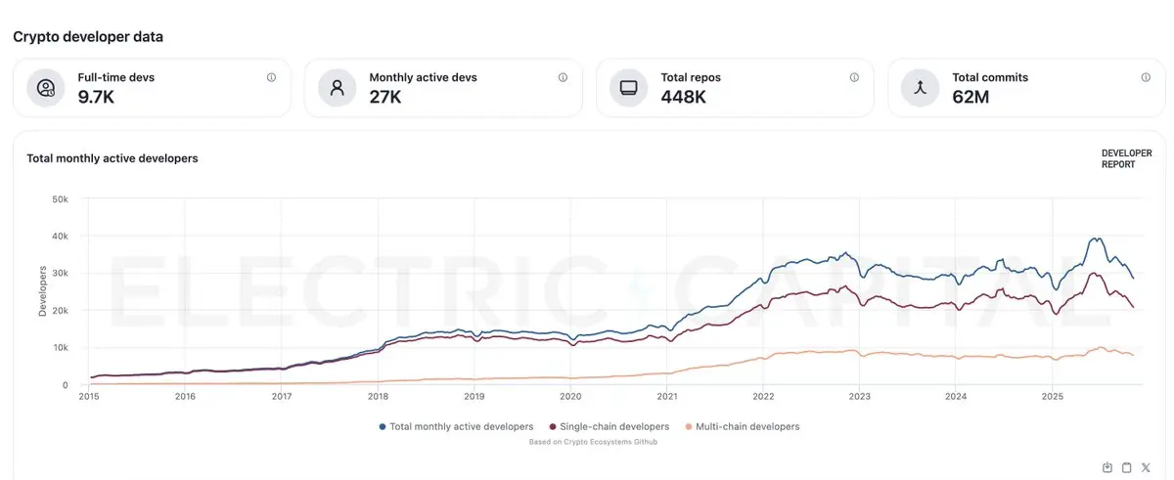Image resolution: width=1174 pixels, height=480 pixels.
Task: Click the info icon on Monthly active devs
Action: [x=563, y=77]
